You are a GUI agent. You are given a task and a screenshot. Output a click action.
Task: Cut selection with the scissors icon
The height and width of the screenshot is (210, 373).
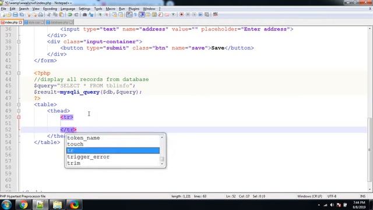[49, 15]
